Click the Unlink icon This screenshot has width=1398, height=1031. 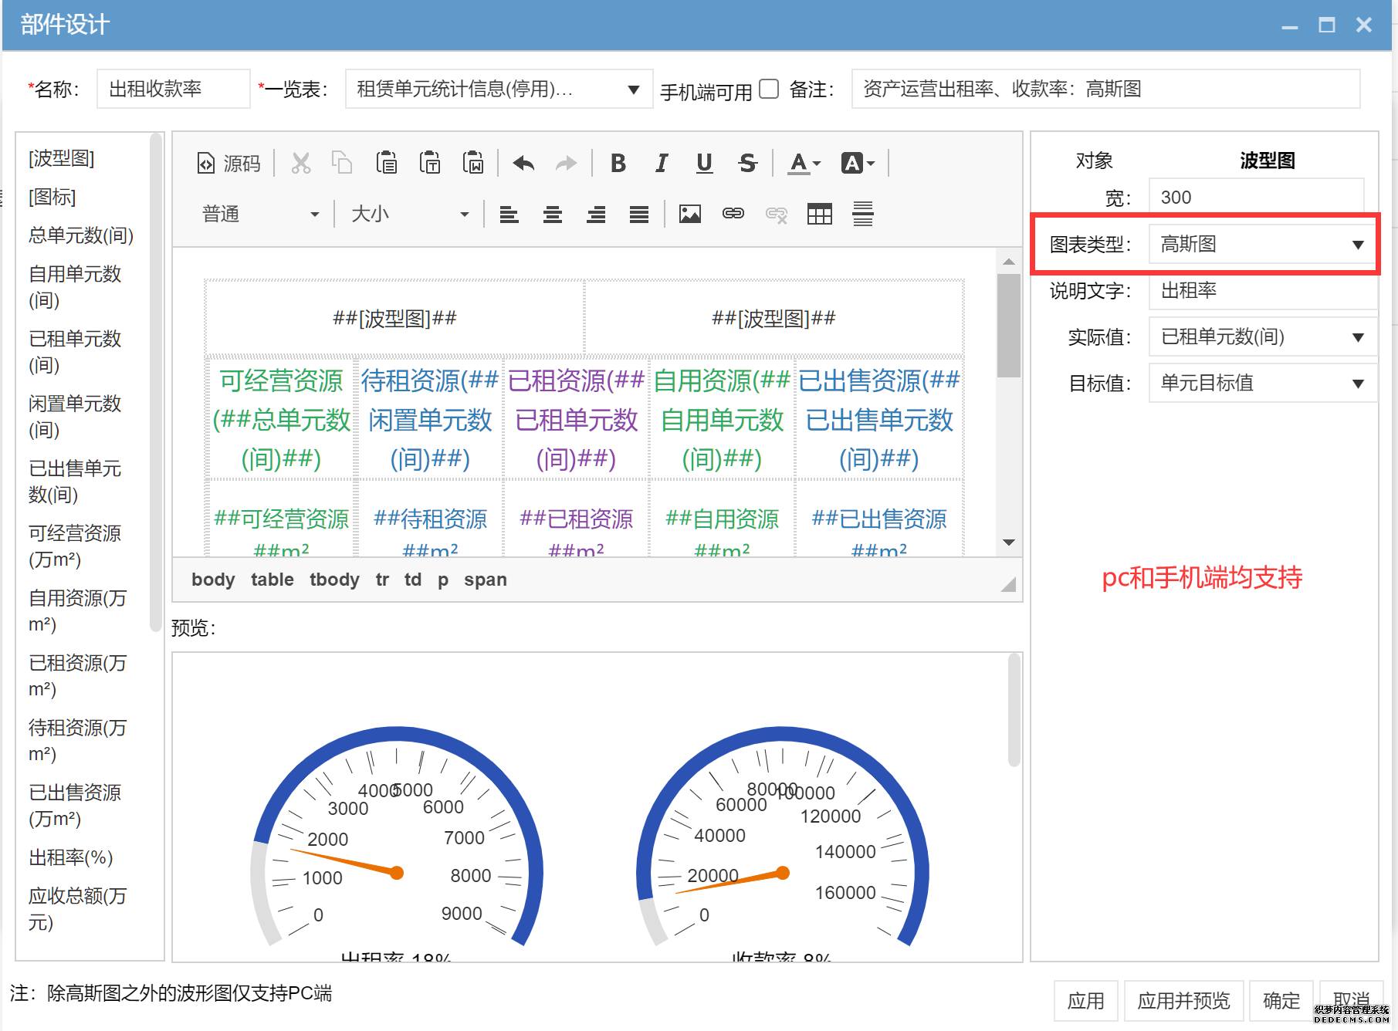(777, 215)
